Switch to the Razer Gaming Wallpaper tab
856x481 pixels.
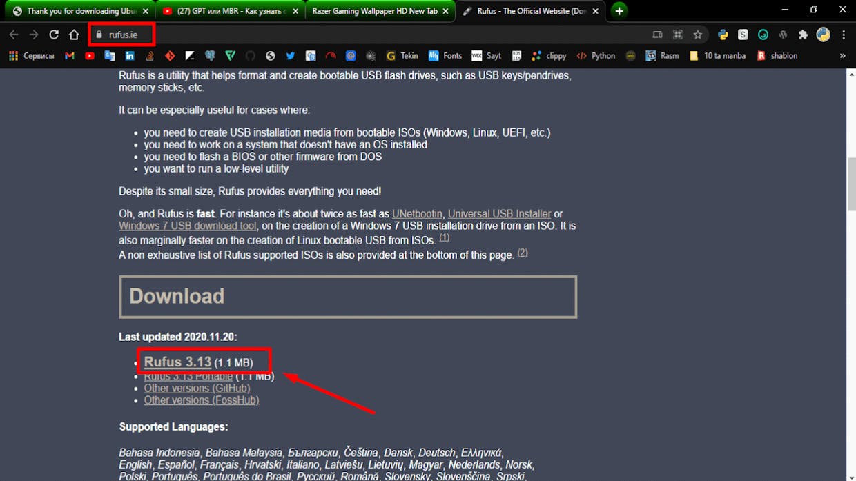point(380,11)
